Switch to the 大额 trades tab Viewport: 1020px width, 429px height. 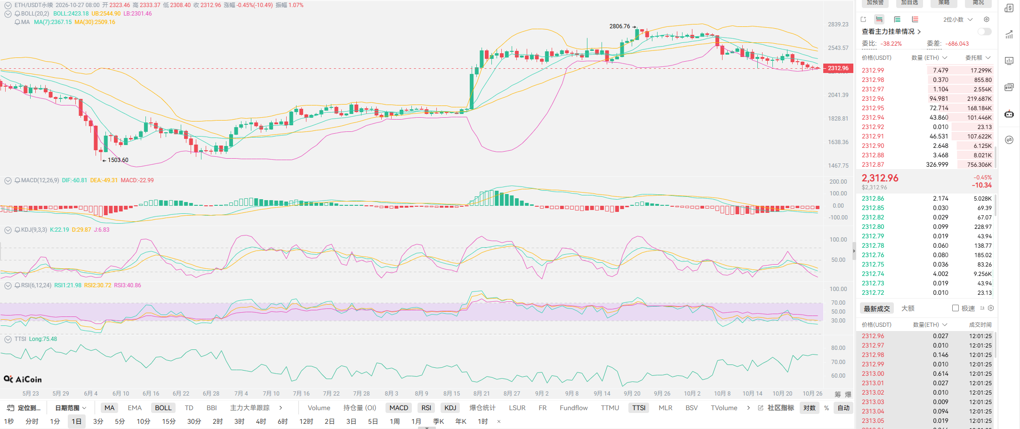pyautogui.click(x=908, y=308)
